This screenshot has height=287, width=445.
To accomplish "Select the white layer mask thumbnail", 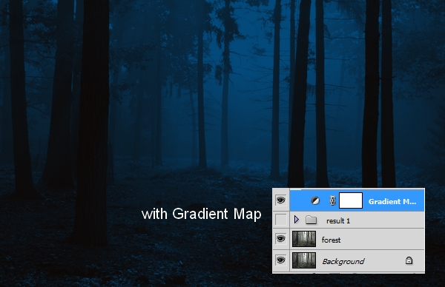I will [x=351, y=200].
